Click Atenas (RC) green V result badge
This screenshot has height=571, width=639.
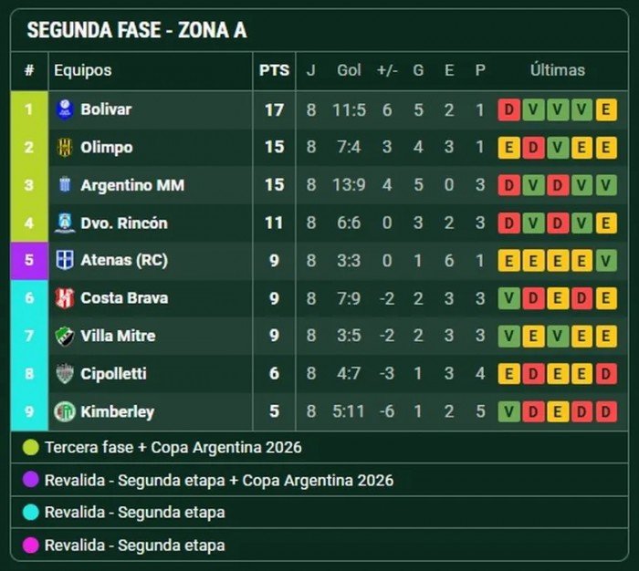tap(606, 261)
